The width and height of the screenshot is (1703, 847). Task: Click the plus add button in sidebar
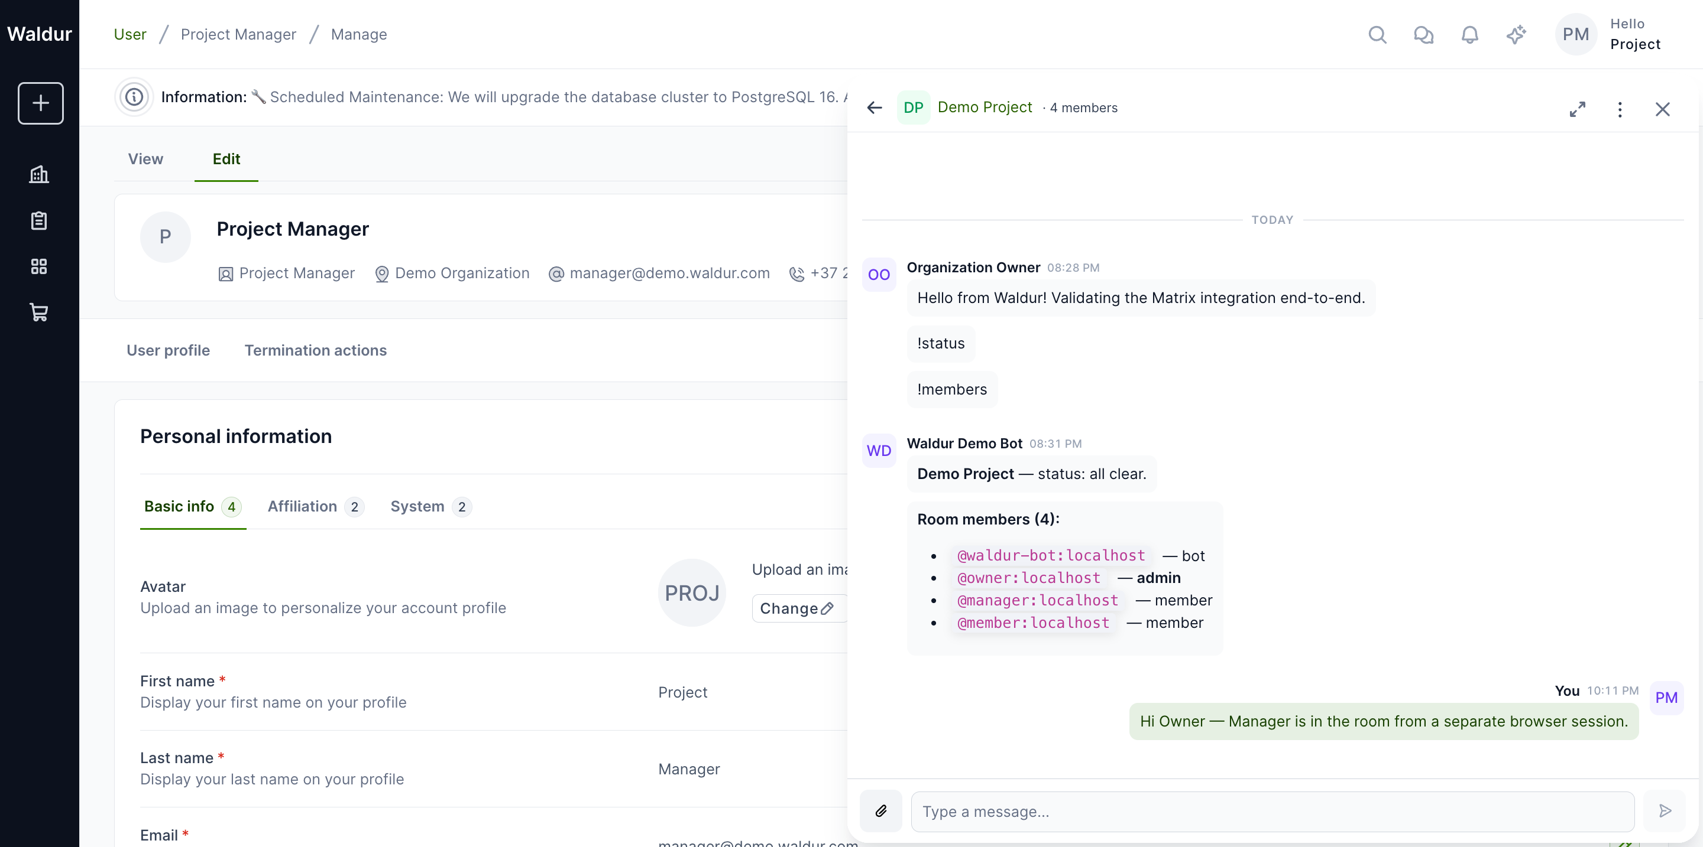tap(40, 103)
